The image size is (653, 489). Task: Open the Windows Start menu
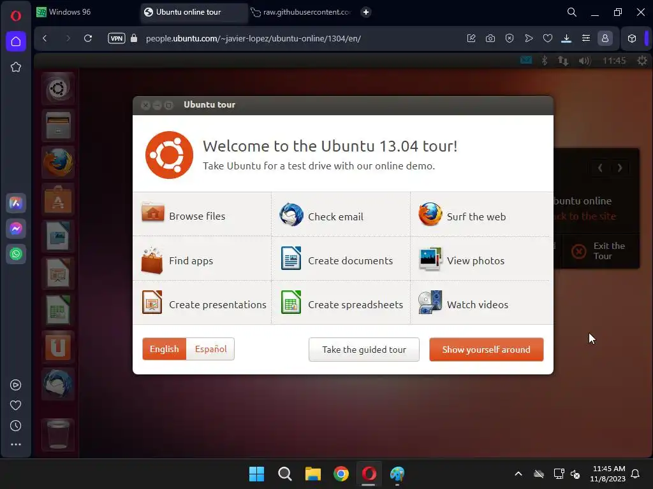point(256,474)
